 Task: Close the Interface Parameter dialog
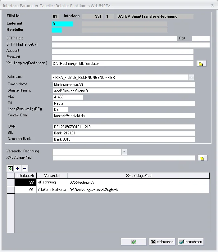coord(212,5)
